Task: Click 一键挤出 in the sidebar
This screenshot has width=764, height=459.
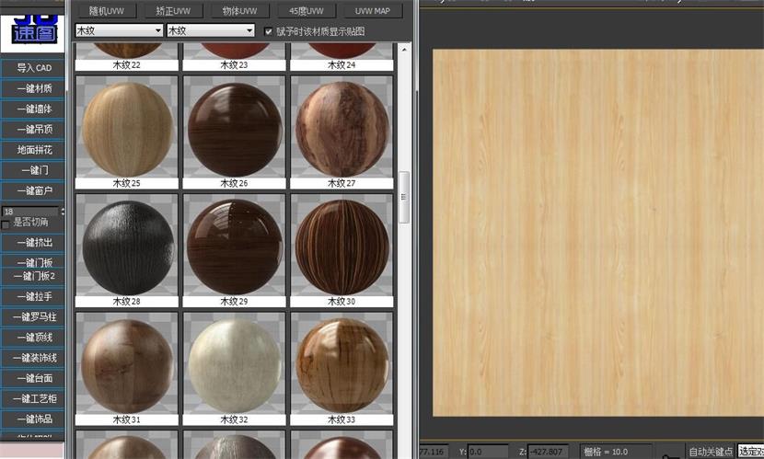Action: tap(33, 243)
